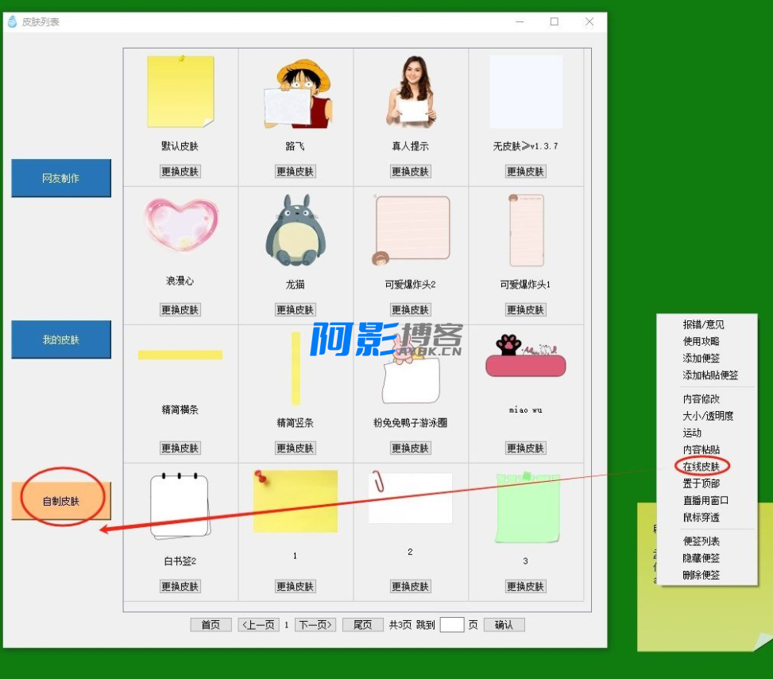Click the romantic heart skin image
The image size is (773, 679).
click(x=181, y=225)
